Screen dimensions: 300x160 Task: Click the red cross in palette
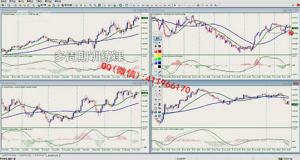(x=160, y=90)
